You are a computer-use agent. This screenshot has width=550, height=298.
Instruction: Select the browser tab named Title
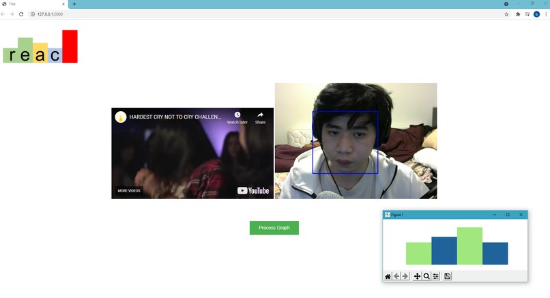33,4
